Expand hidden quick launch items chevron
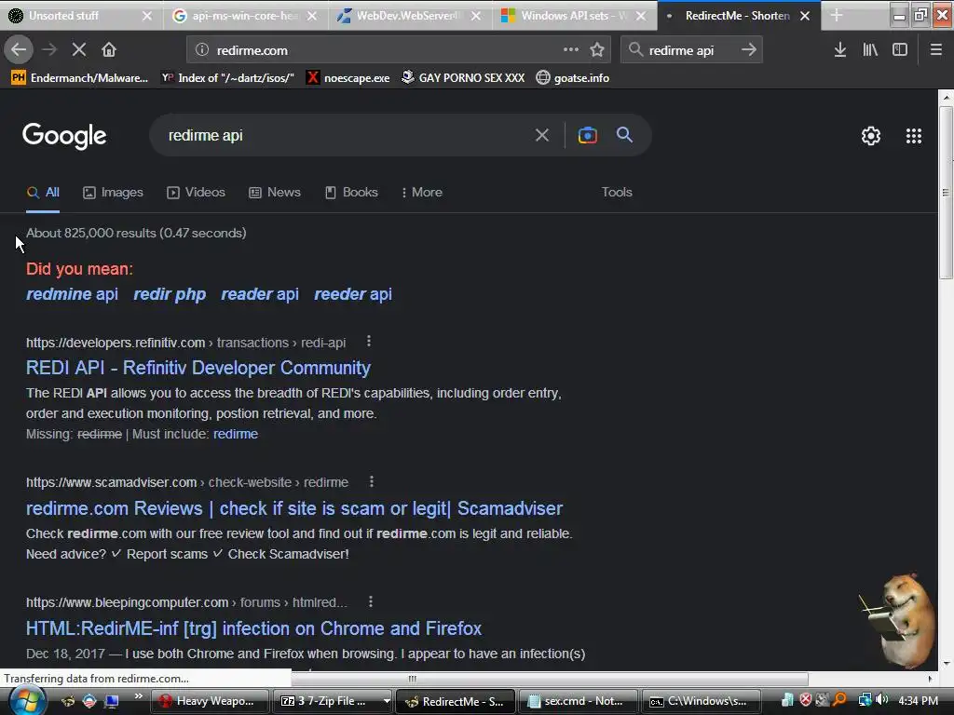 point(139,696)
